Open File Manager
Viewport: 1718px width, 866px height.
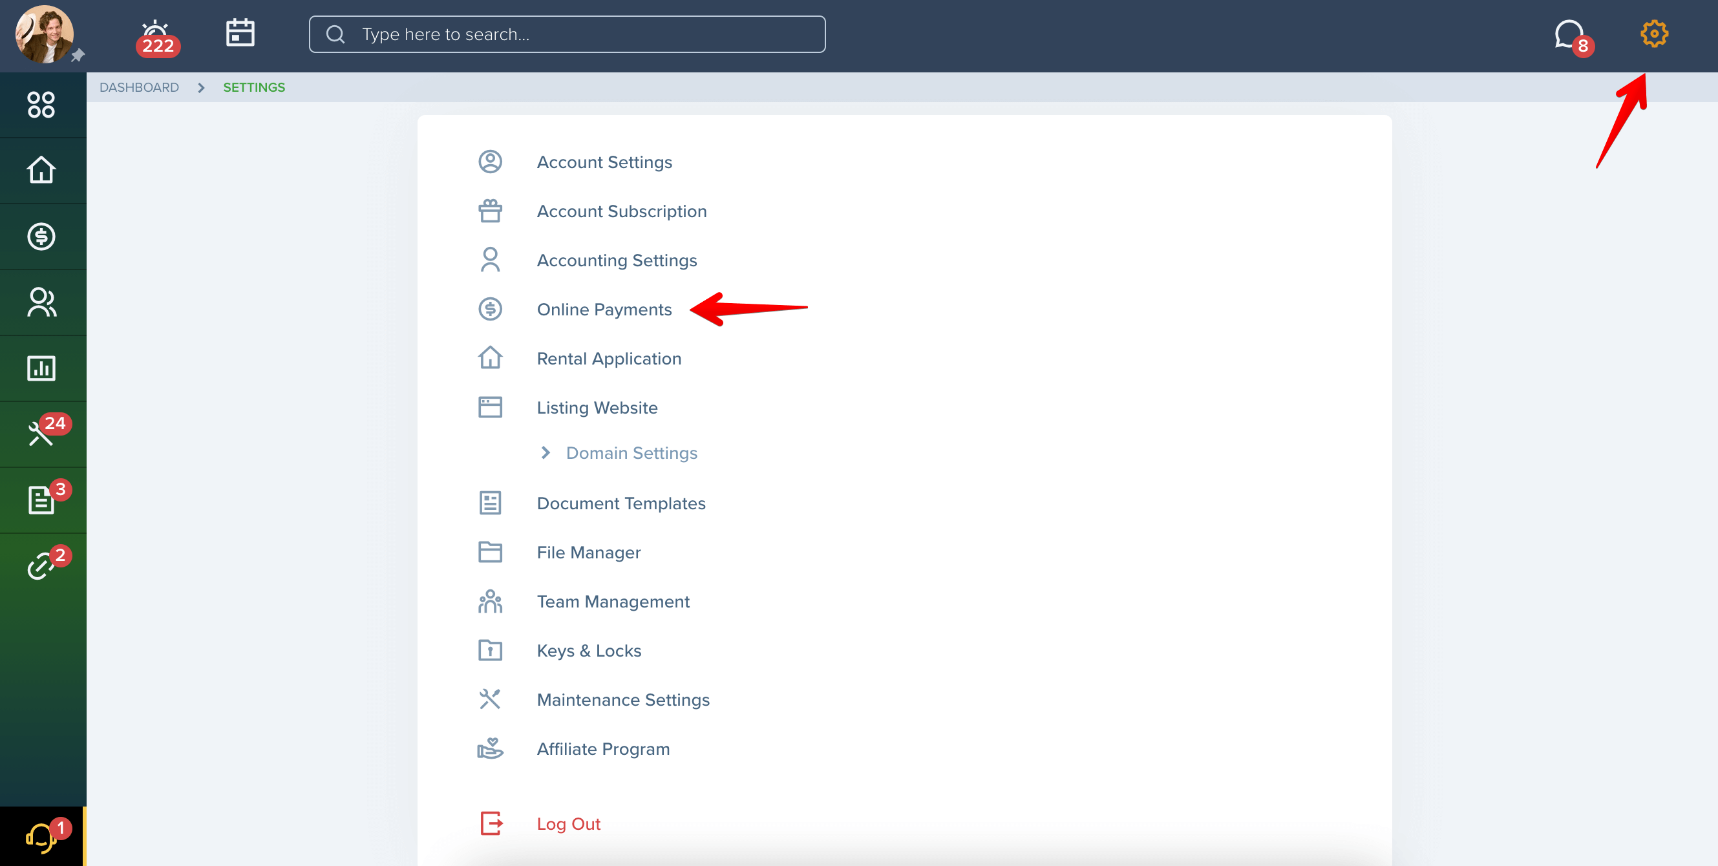pyautogui.click(x=588, y=553)
